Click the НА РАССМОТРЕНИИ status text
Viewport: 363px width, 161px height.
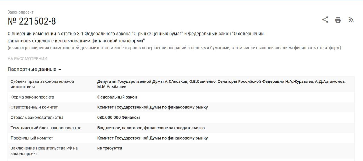click(27, 58)
